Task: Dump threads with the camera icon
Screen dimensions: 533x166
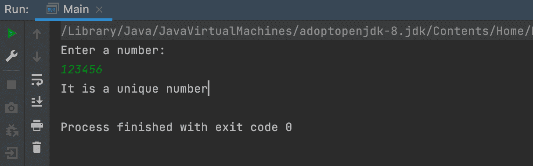Action: coord(12,107)
